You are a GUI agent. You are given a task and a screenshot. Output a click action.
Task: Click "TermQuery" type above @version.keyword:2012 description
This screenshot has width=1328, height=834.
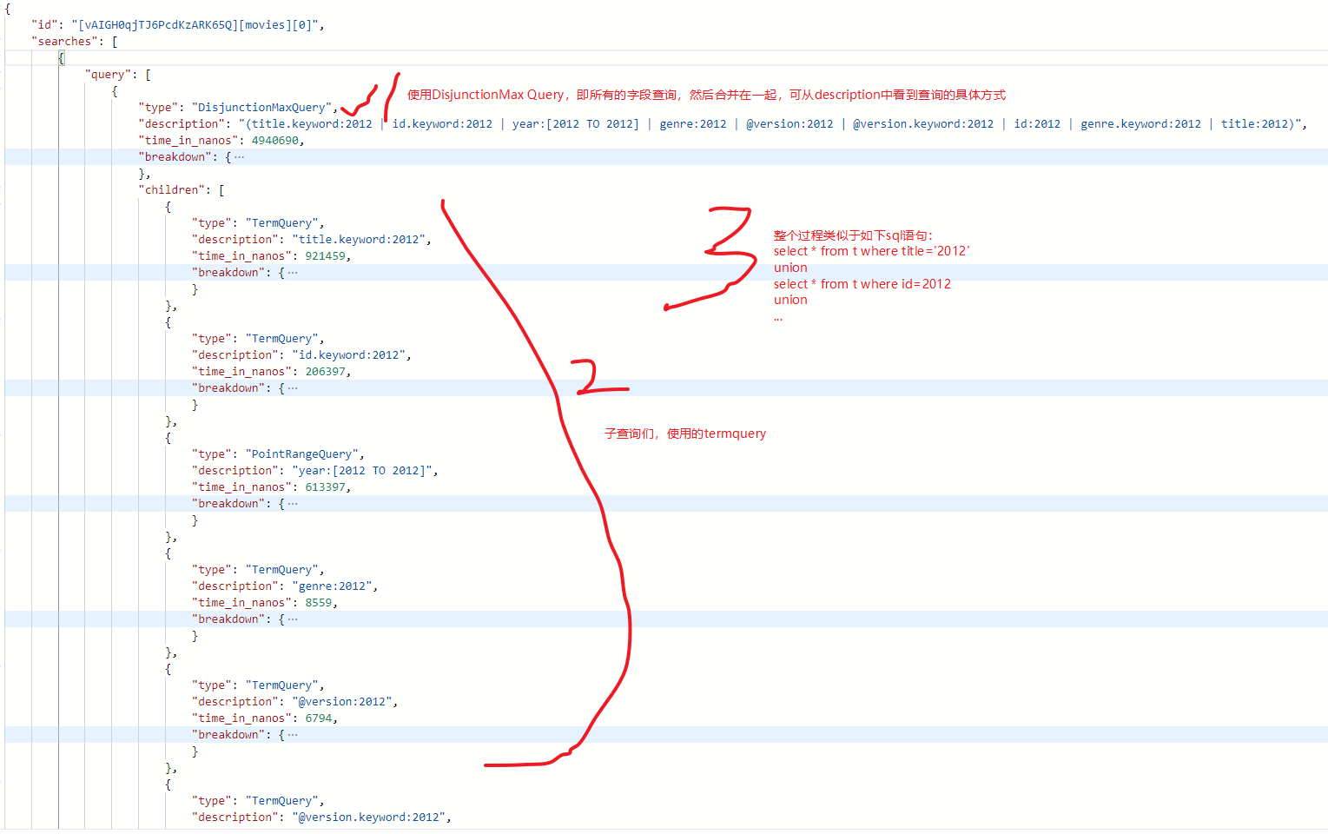281,801
